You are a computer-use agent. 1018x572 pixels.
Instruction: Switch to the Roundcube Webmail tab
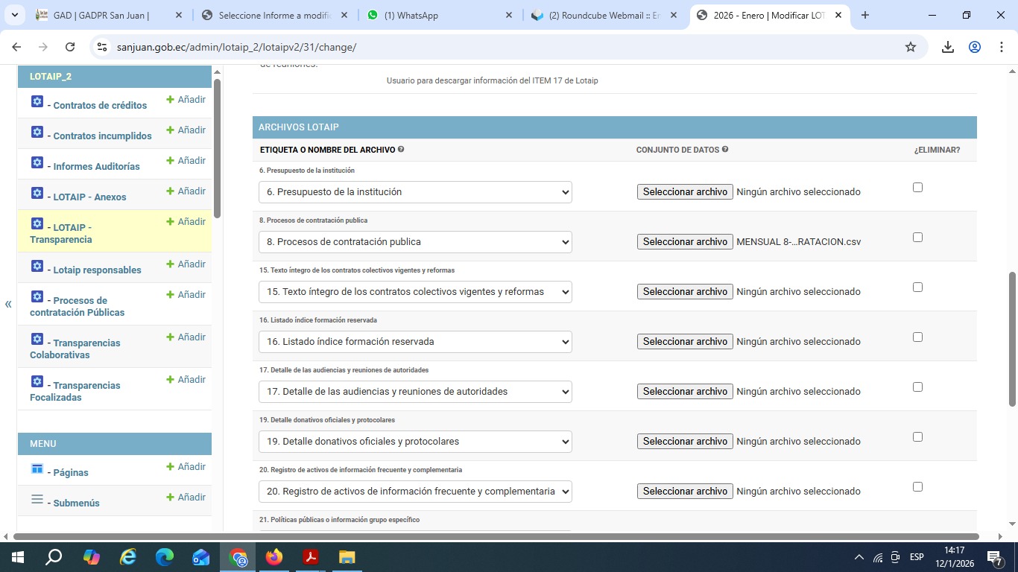602,16
